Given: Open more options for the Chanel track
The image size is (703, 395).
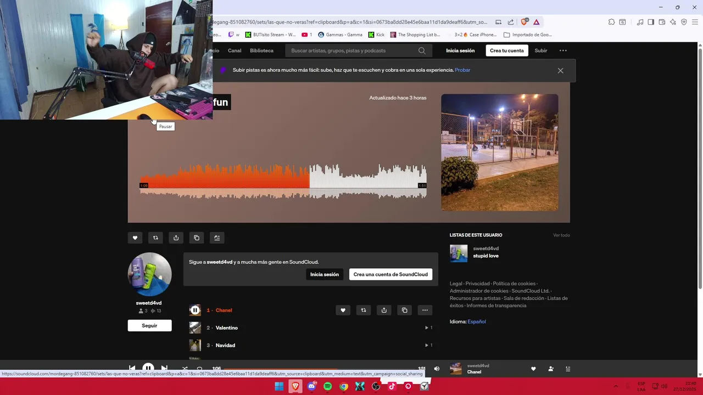Looking at the screenshot, I should pyautogui.click(x=425, y=310).
